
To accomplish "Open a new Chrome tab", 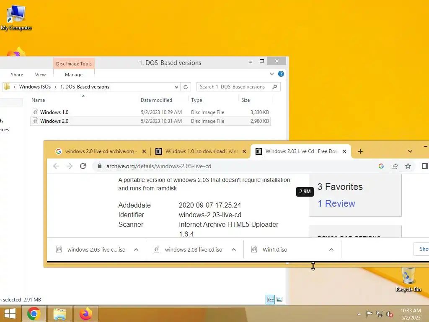I will click(x=360, y=151).
